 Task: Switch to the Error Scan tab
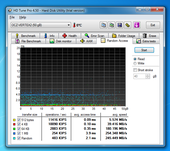point(94,36)
